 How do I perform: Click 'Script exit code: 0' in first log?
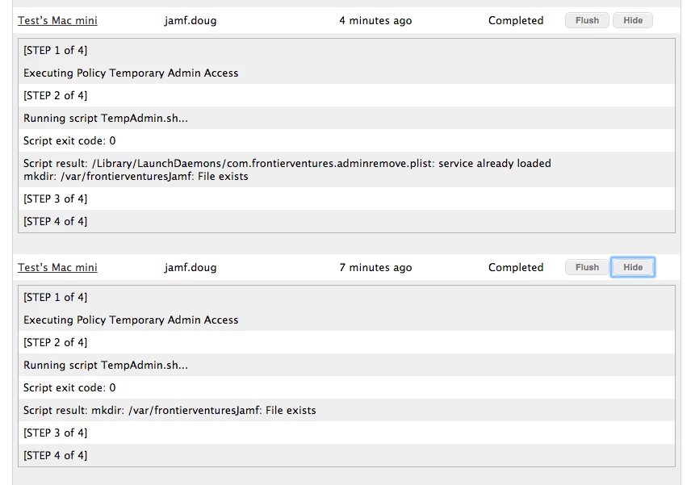tap(69, 141)
